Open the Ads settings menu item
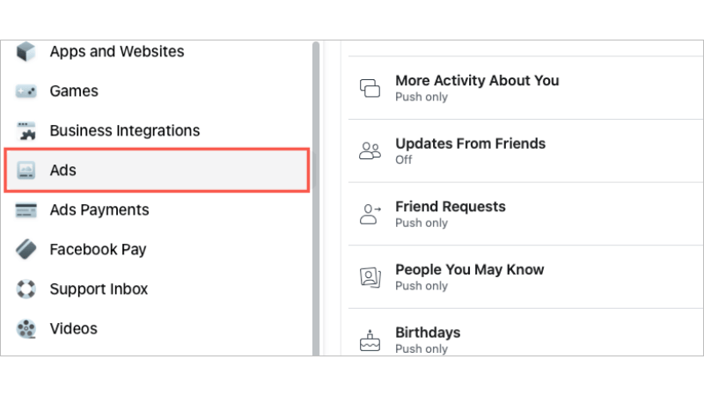Screen dimensions: 704x396 pos(157,171)
